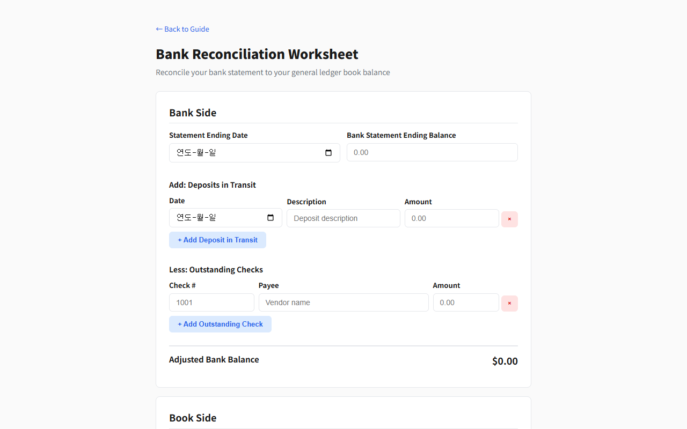
Task: Click the red × beside the deposit amount
Action: coord(509,219)
